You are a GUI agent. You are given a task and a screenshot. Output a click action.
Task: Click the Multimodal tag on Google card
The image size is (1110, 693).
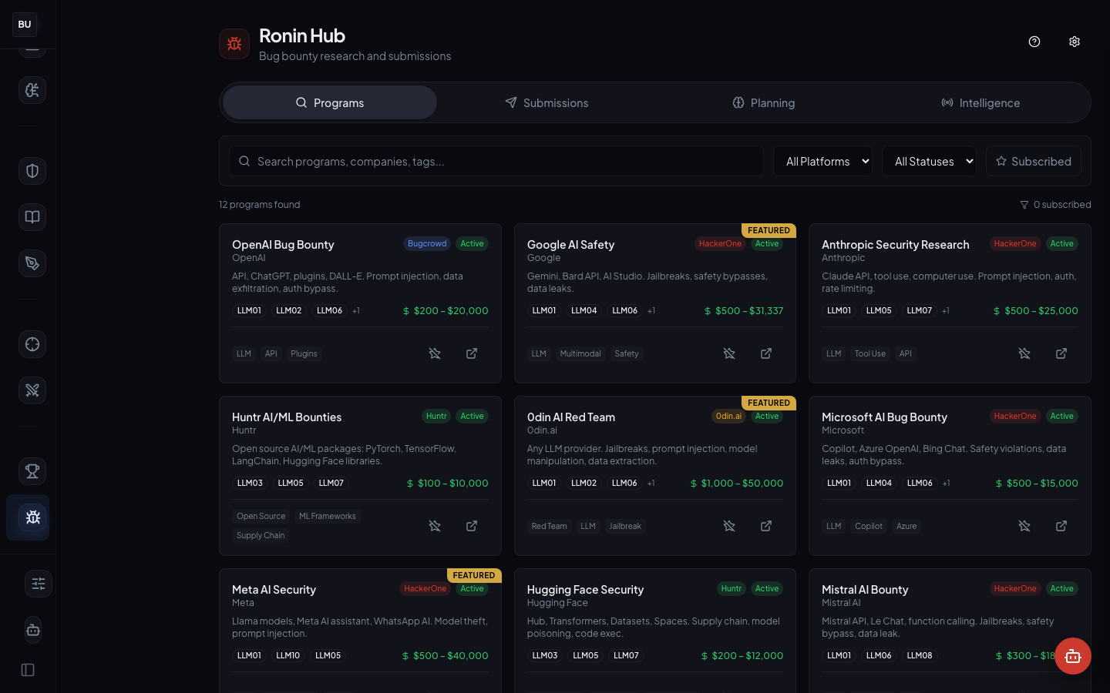[580, 353]
